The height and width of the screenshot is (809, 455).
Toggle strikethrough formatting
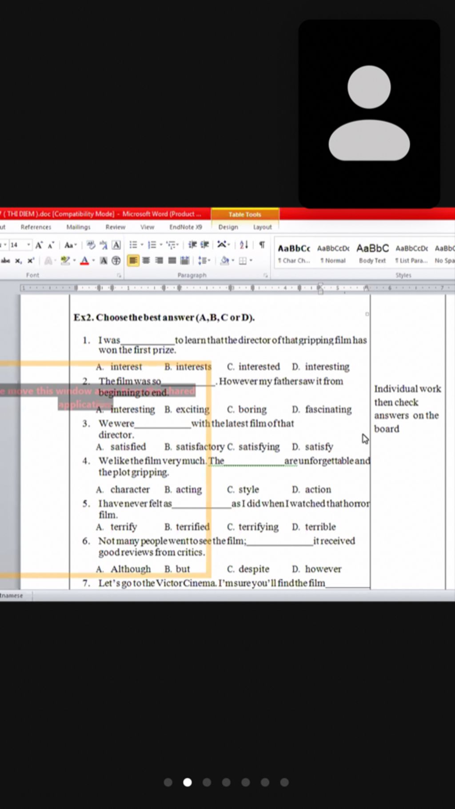tap(6, 261)
